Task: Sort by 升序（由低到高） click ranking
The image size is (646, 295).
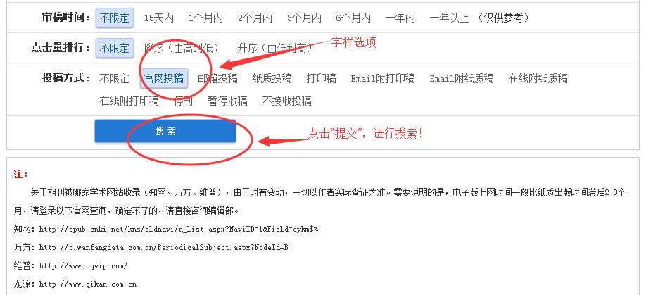Action: 274,48
